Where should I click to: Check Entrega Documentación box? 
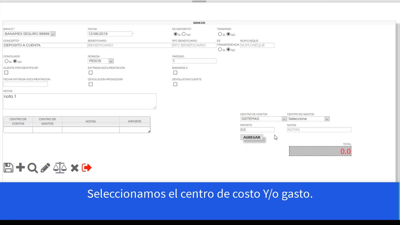91,72
